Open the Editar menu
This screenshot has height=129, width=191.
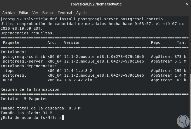pos(24,13)
